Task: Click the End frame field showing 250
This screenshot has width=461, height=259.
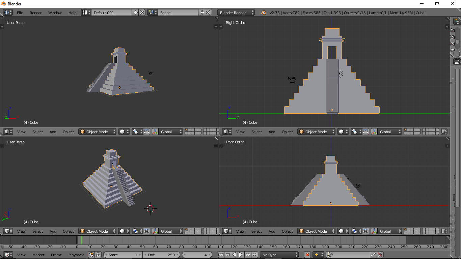Action: click(x=161, y=255)
